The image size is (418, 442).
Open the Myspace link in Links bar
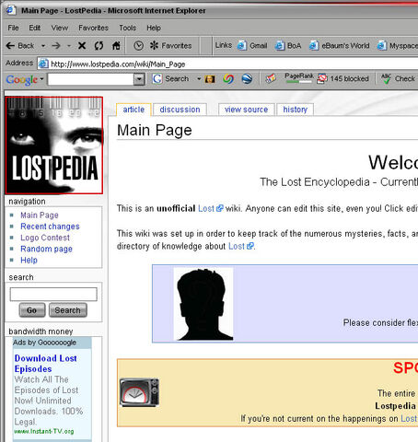point(397,46)
